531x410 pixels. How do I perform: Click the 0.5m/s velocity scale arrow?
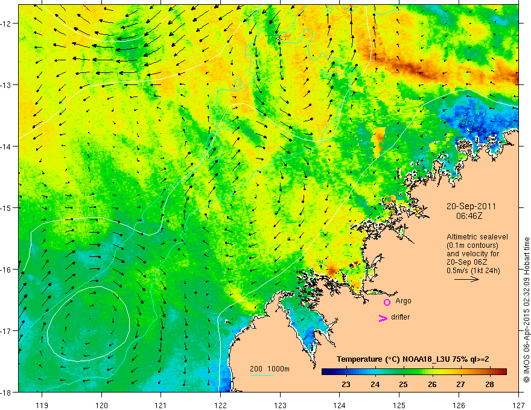[466, 279]
